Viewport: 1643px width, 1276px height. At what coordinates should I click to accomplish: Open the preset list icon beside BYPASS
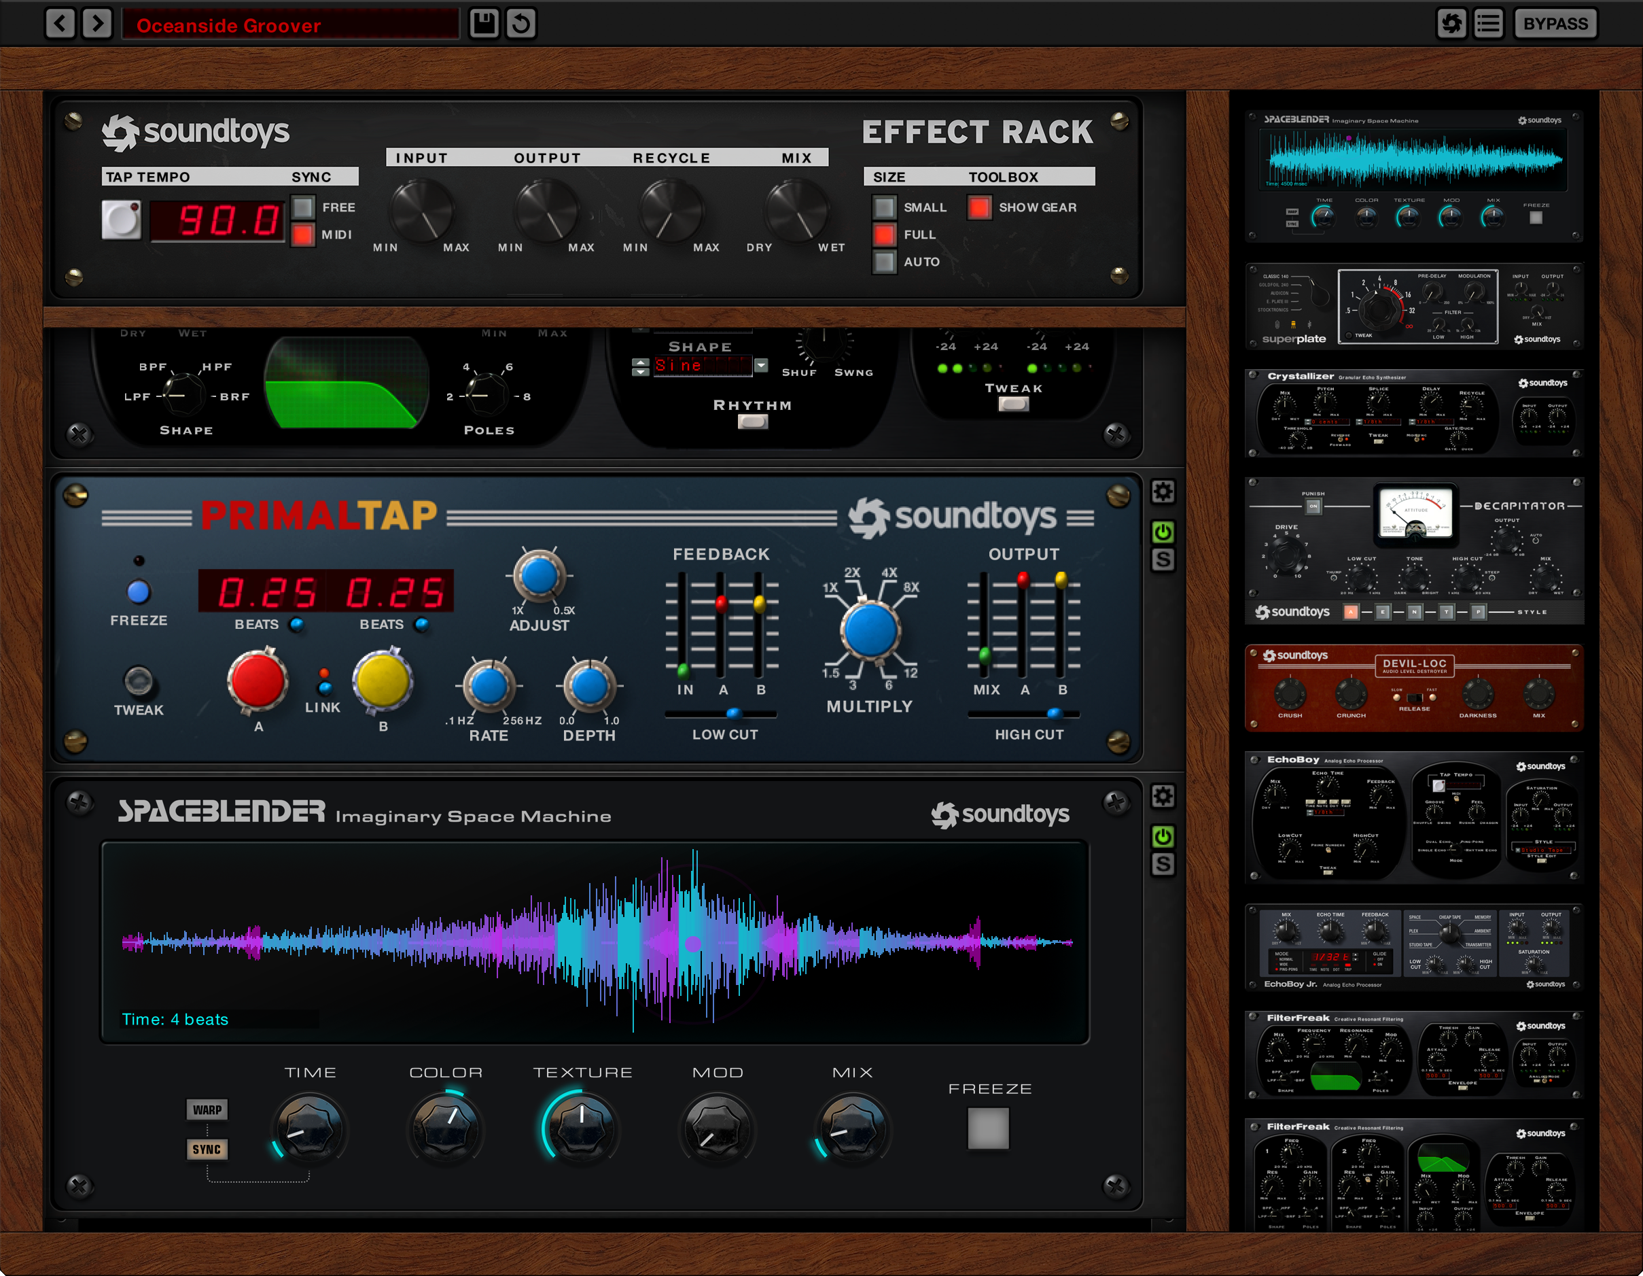click(1487, 23)
